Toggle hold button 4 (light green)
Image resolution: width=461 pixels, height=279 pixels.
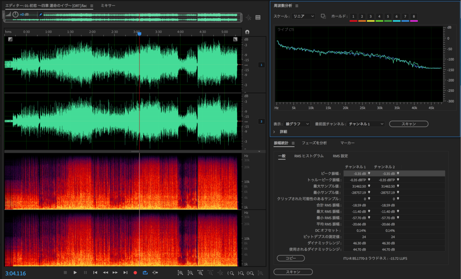[x=379, y=17]
